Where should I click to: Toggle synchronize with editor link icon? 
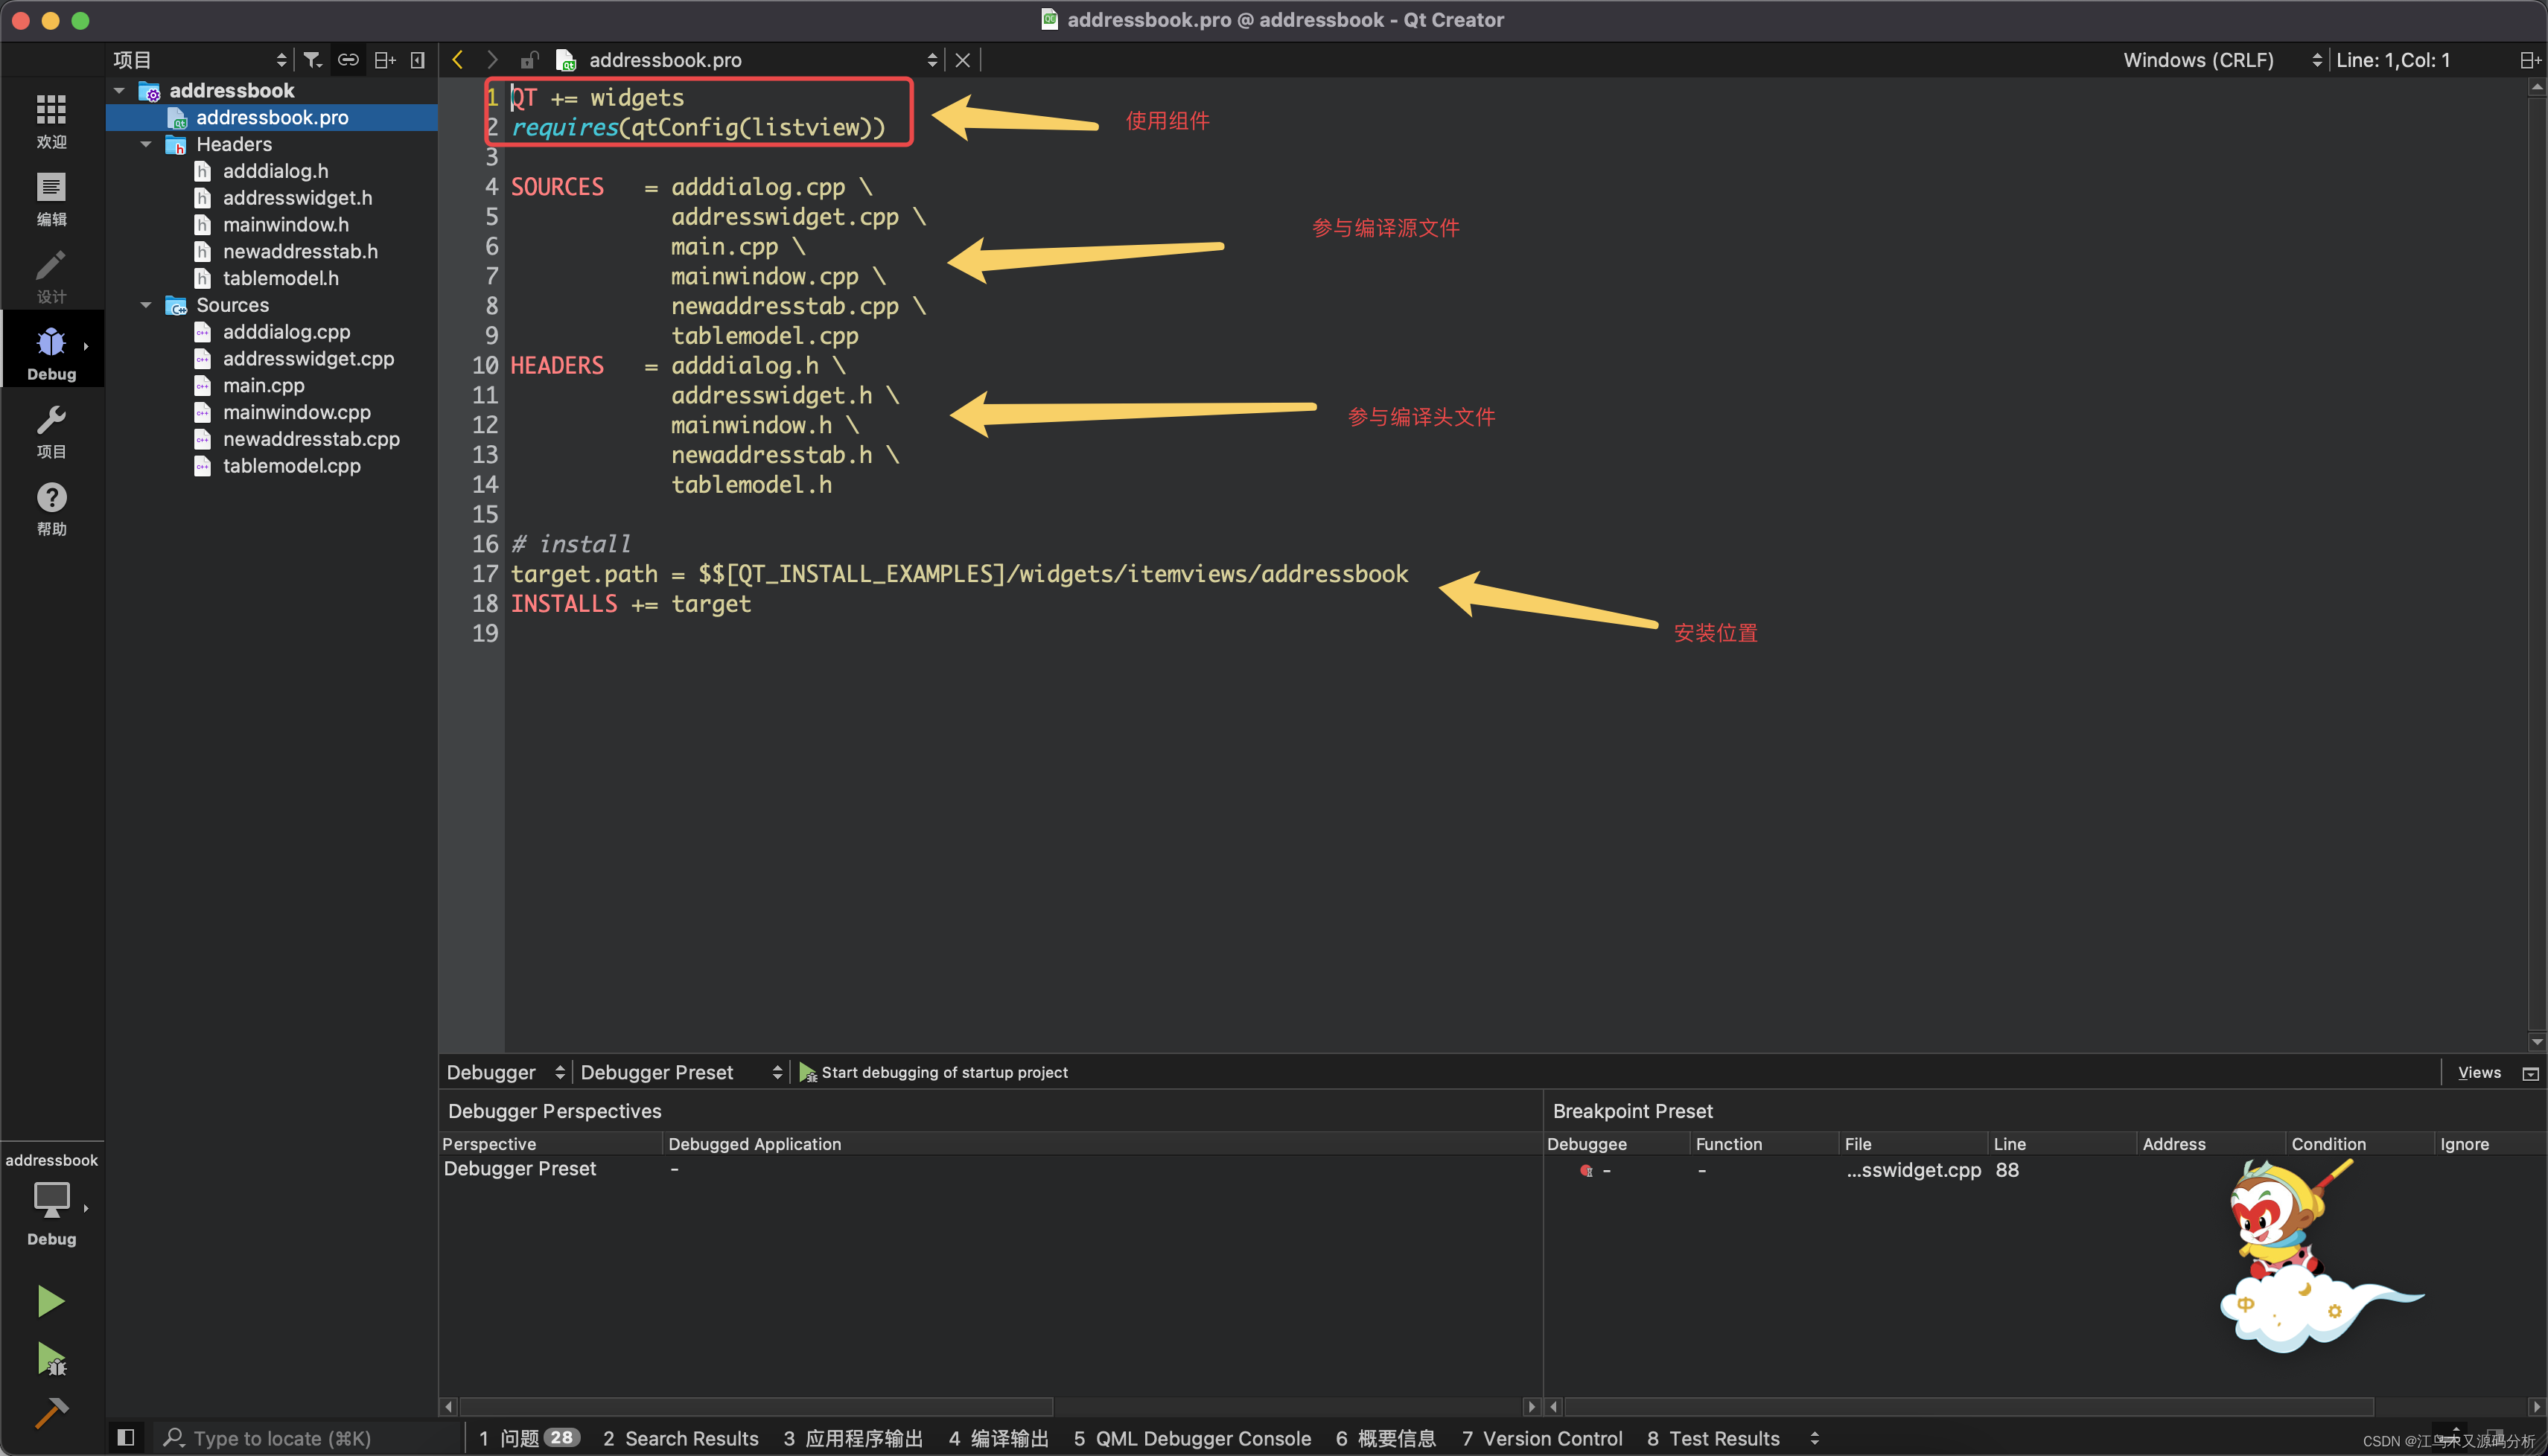tap(348, 60)
